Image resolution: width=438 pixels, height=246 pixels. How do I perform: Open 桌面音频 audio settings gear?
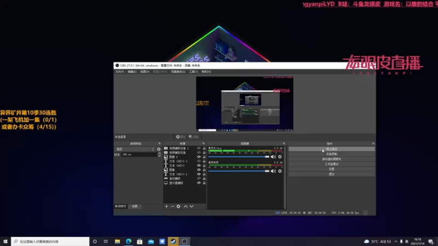click(280, 171)
